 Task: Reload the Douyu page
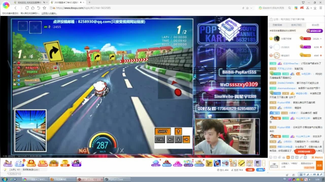pyautogui.click(x=27, y=8)
